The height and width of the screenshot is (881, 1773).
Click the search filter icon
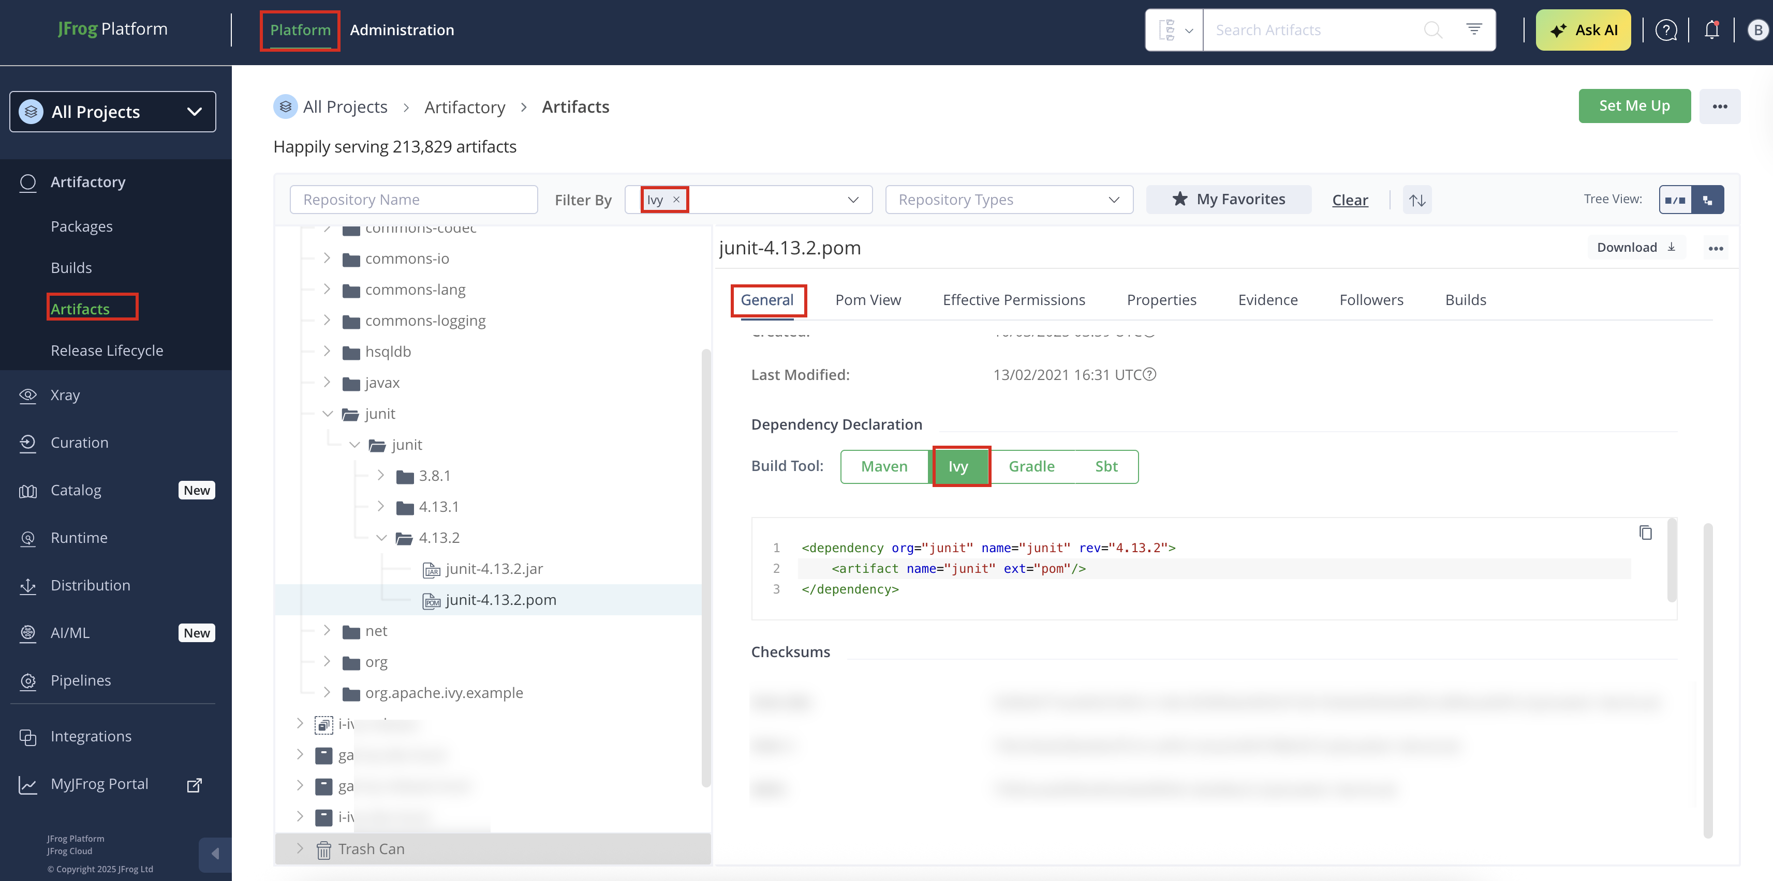(1473, 29)
